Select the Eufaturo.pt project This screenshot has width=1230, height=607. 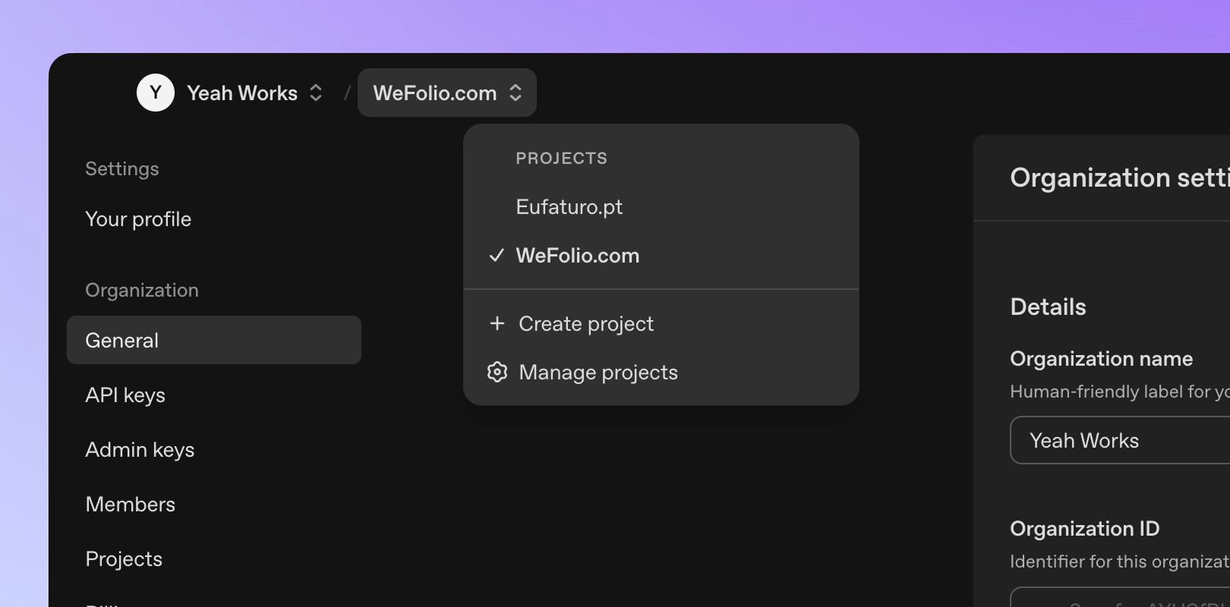569,206
